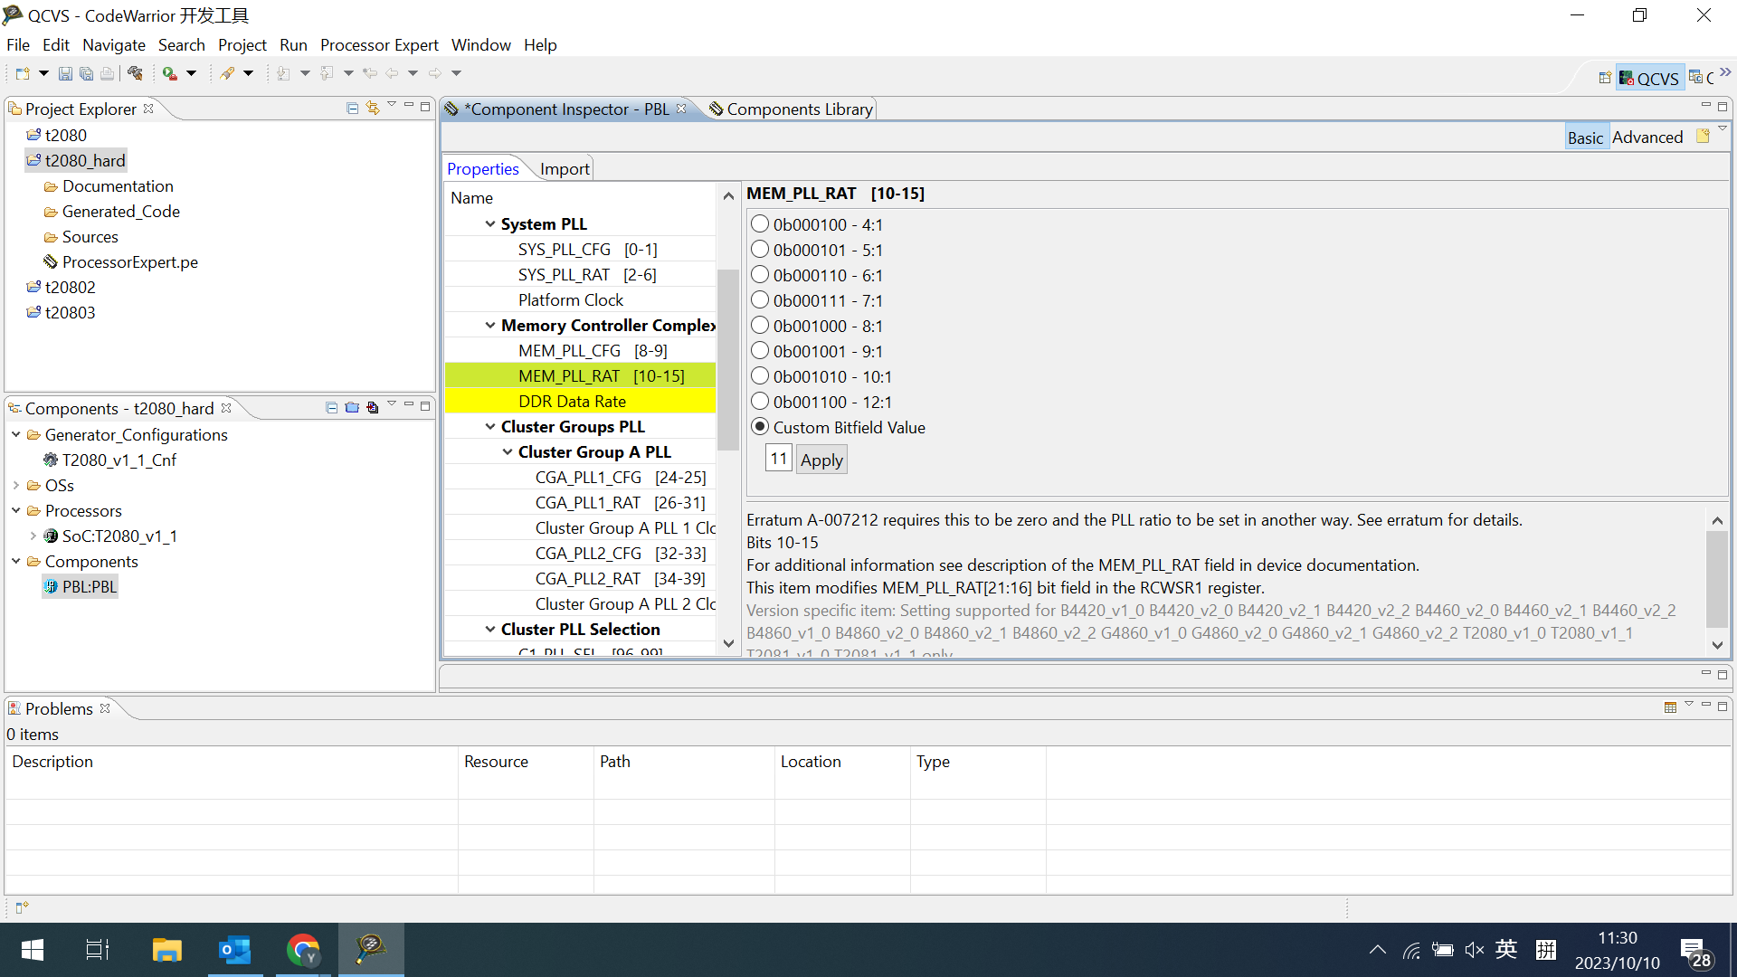
Task: Click the Save toolbar icon
Action: pyautogui.click(x=65, y=73)
